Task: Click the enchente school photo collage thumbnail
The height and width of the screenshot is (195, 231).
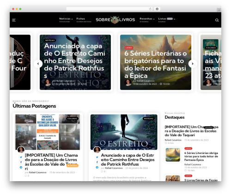Action: click(48, 132)
